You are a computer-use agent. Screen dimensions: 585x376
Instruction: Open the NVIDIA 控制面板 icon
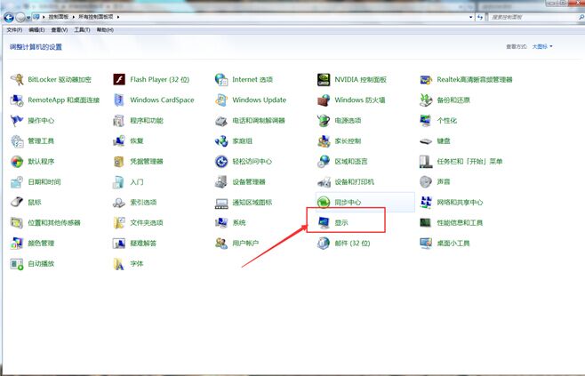(x=324, y=79)
